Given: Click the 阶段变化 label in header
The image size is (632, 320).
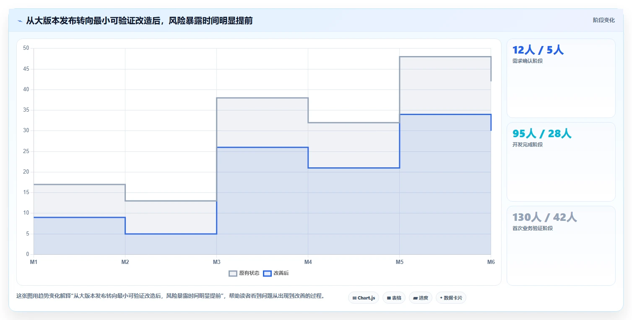Looking at the screenshot, I should click(604, 20).
